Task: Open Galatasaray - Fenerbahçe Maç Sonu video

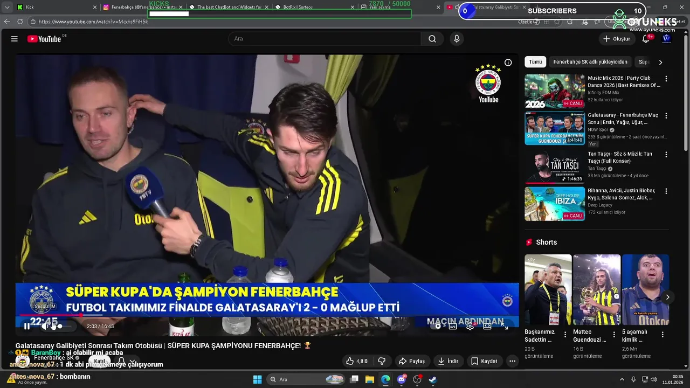Action: [x=555, y=128]
